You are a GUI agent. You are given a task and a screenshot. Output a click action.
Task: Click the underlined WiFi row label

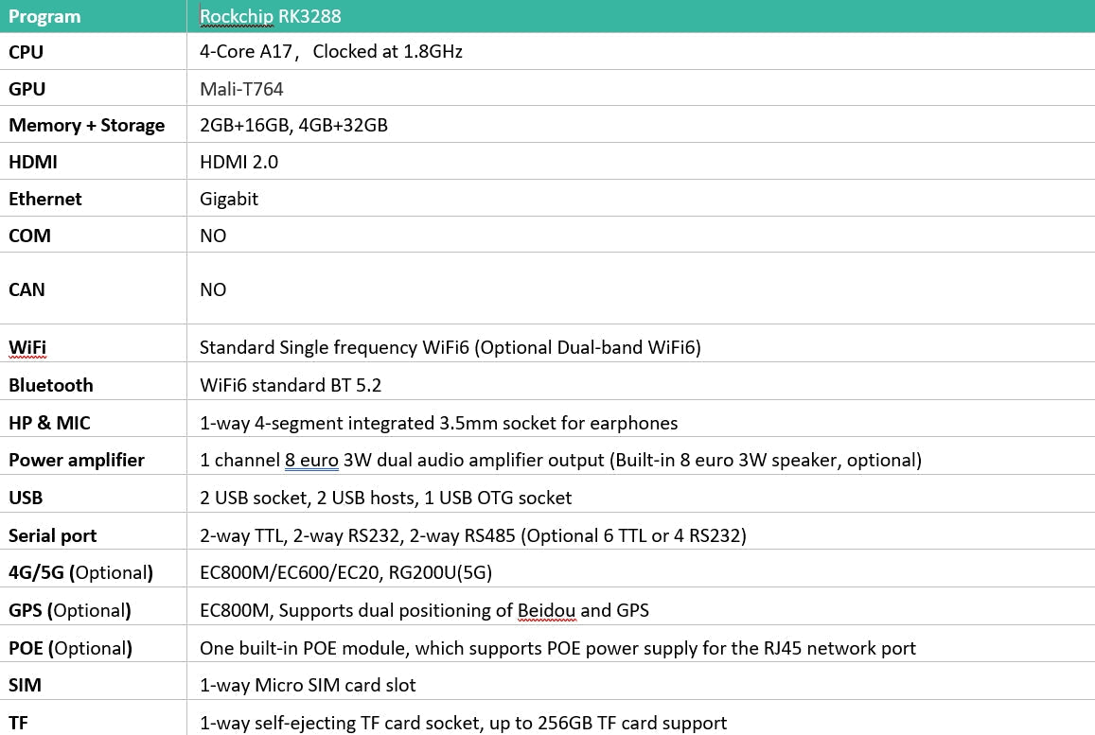(x=27, y=347)
